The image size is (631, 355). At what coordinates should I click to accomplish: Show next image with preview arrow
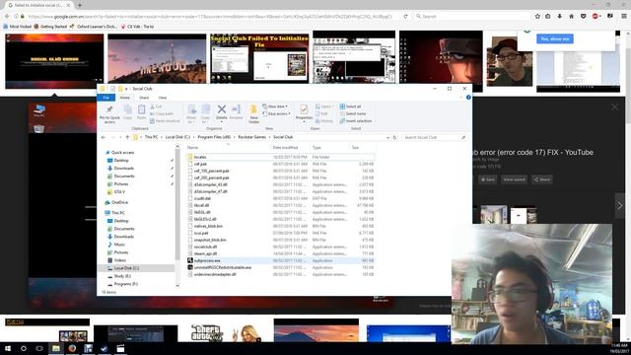[x=620, y=206]
